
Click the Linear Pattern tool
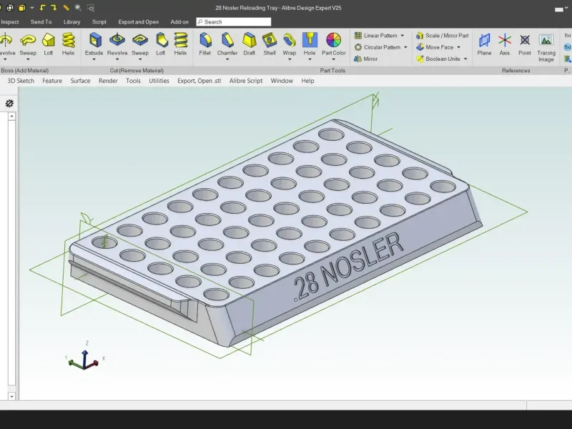pyautogui.click(x=376, y=35)
